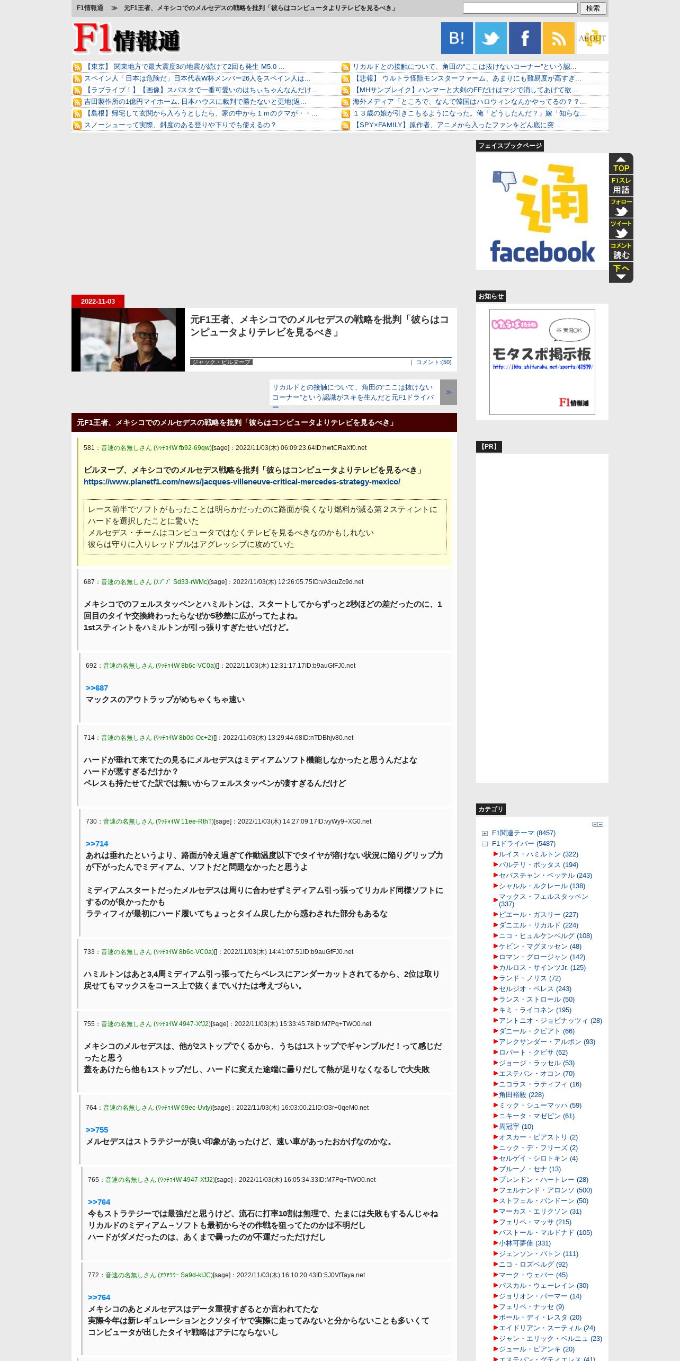Viewport: 680px width, 1361px height.
Task: Open the フェルナンド・アロンソ (500) category
Action: 545,1190
